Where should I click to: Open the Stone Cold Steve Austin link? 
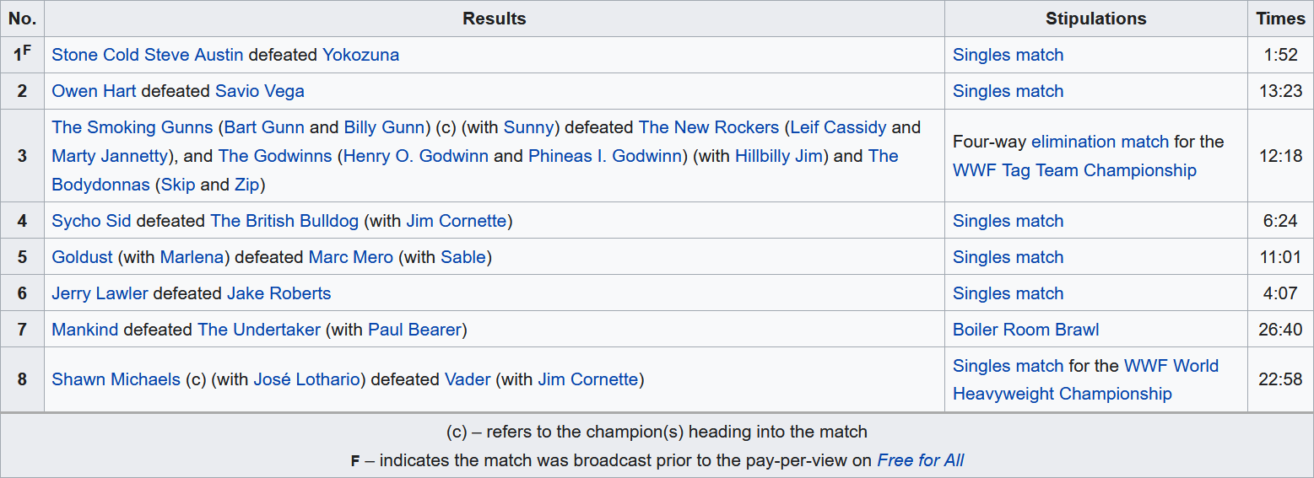pos(147,55)
